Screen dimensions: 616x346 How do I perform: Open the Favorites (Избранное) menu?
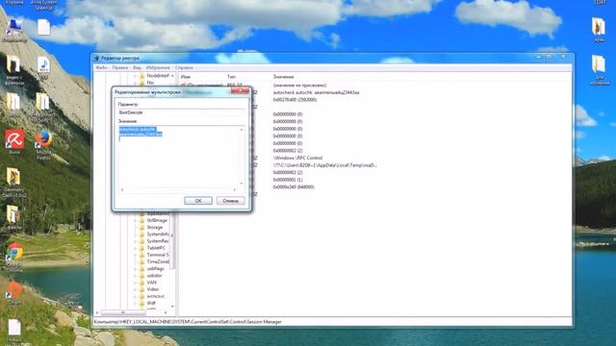[158, 67]
